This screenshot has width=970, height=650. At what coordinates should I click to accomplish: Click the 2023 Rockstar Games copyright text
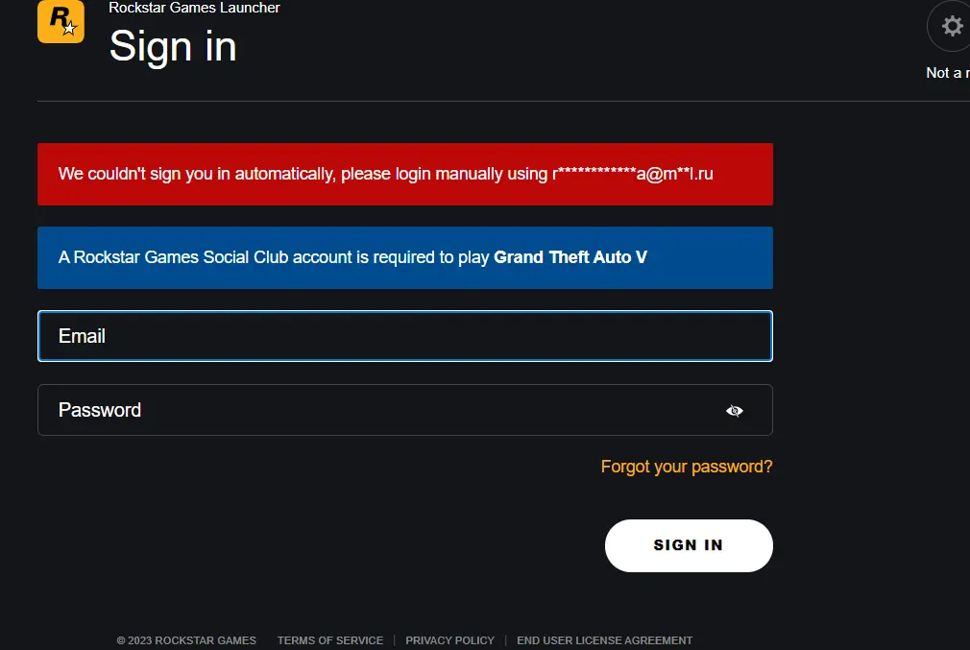(x=186, y=640)
